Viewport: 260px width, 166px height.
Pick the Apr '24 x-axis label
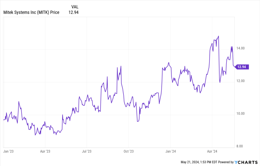pyautogui.click(x=212, y=151)
